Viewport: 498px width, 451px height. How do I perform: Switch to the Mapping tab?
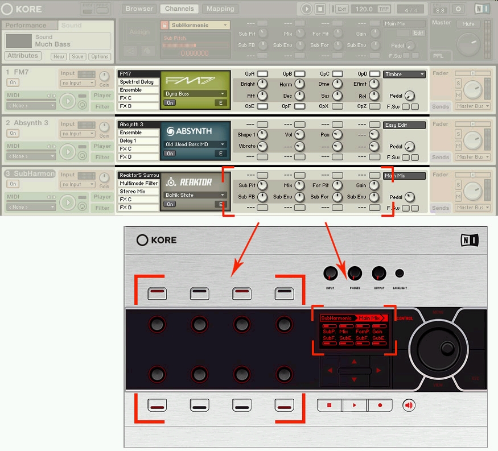point(220,9)
